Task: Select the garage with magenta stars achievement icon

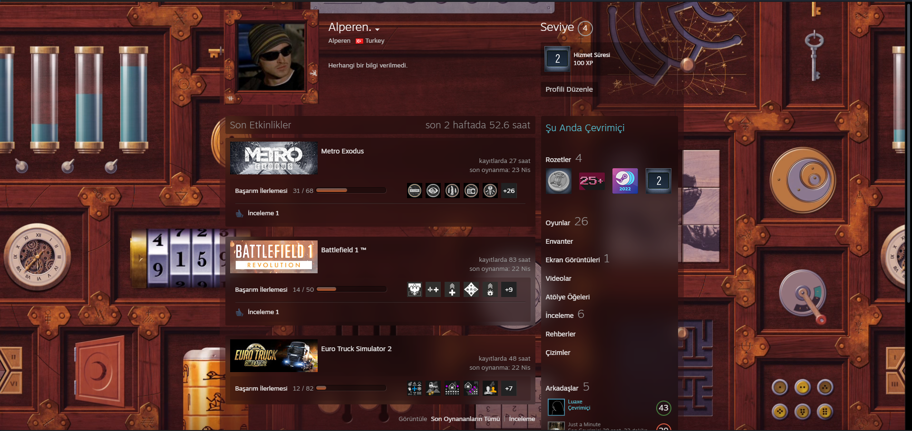Action: 452,388
